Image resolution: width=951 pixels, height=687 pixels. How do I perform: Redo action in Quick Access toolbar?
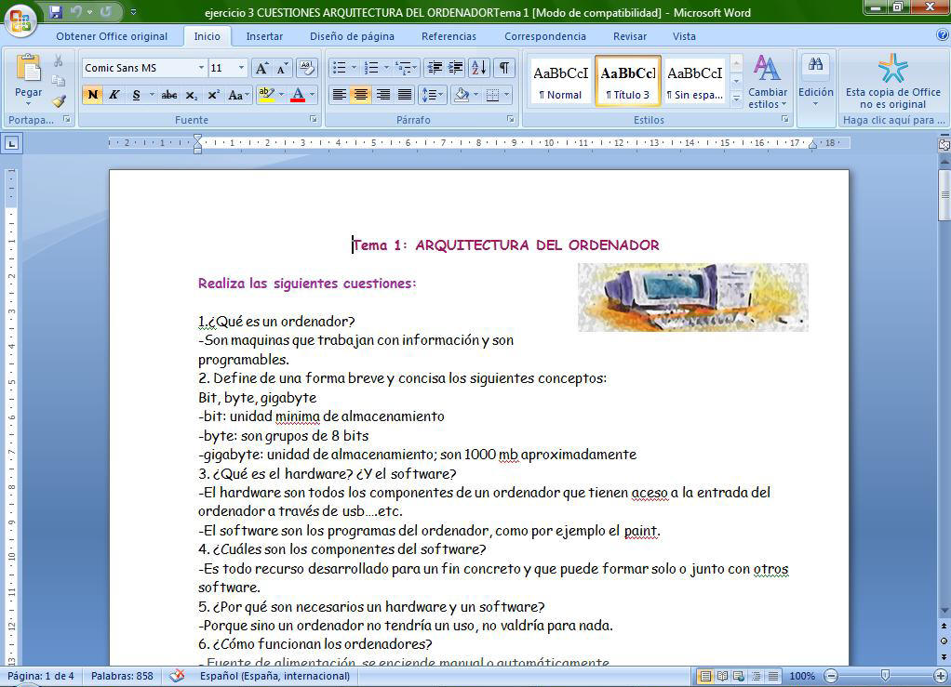(x=105, y=11)
